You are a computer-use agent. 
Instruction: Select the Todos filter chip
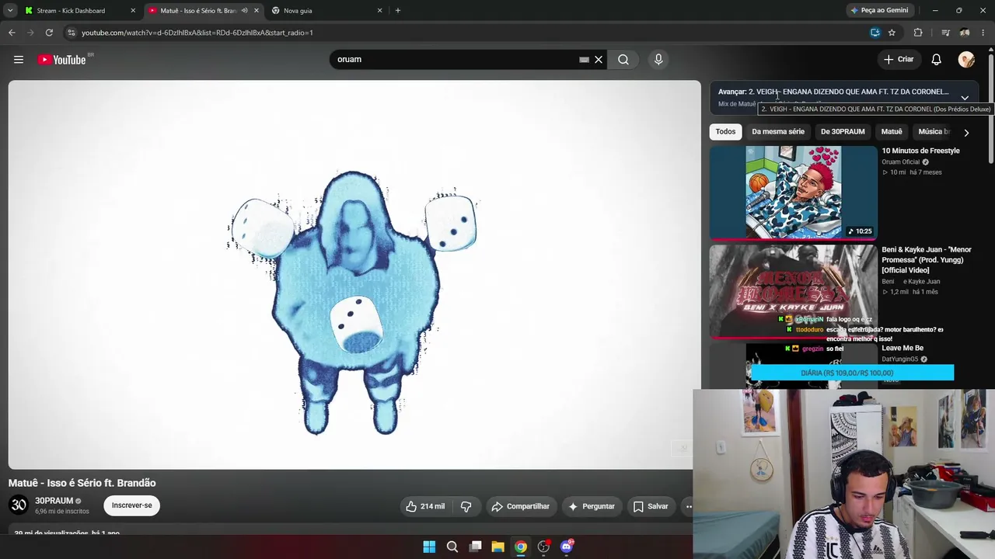pos(725,132)
